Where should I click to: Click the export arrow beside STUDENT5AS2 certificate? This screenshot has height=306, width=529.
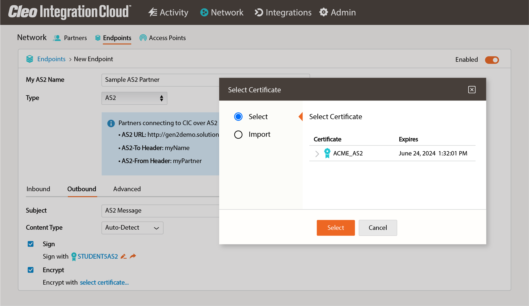133,256
